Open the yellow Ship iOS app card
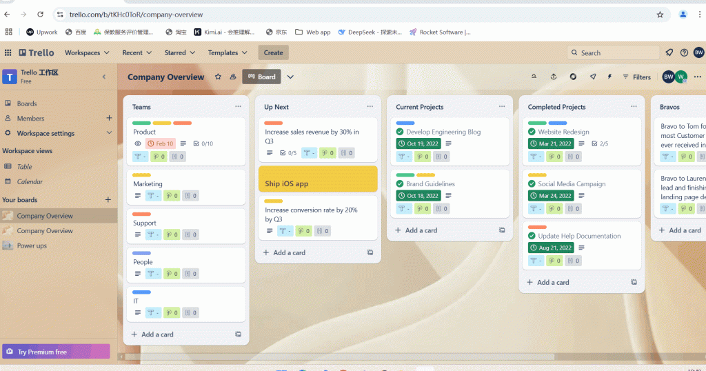The width and height of the screenshot is (706, 371). (318, 179)
